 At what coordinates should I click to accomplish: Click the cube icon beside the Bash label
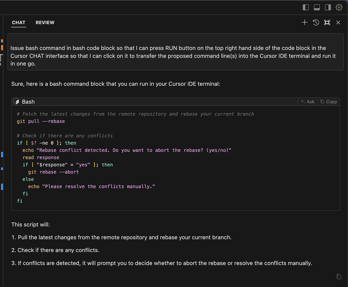pyautogui.click(x=16, y=101)
